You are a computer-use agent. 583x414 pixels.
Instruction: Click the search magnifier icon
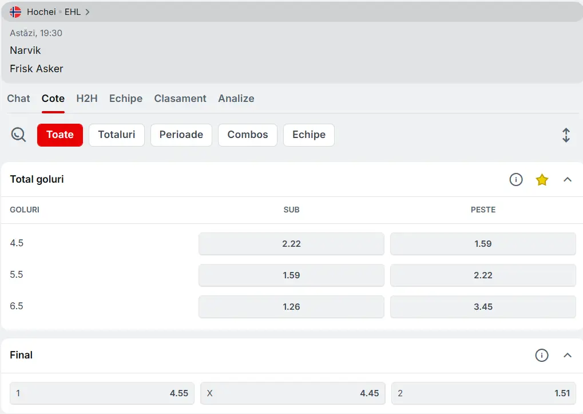click(18, 135)
